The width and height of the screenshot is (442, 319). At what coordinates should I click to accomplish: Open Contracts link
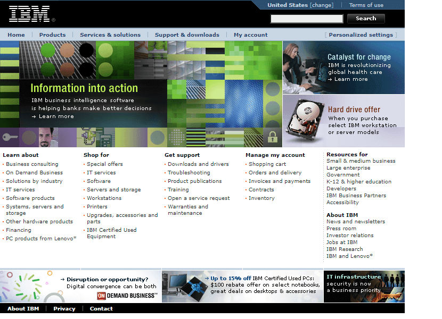261,189
